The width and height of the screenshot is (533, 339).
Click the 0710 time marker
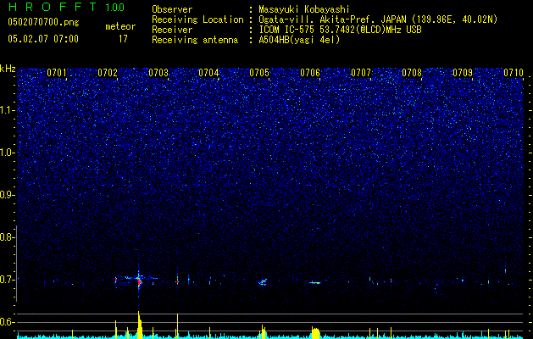click(x=513, y=73)
